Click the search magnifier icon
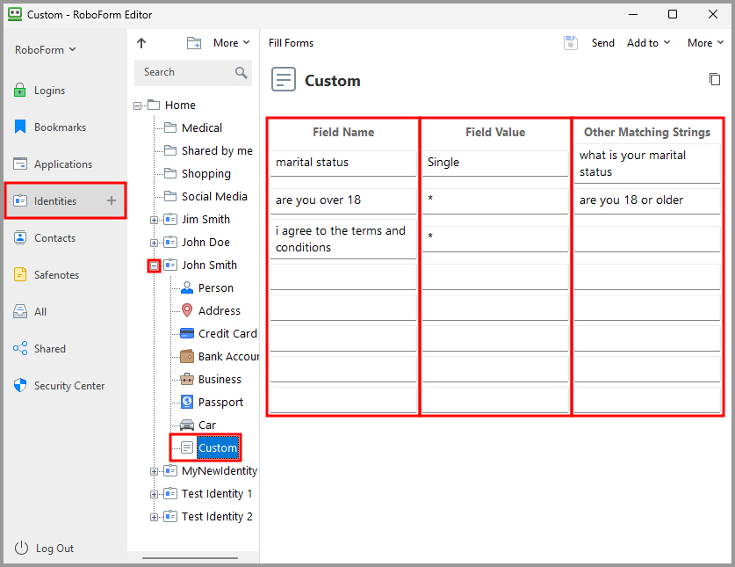 241,72
